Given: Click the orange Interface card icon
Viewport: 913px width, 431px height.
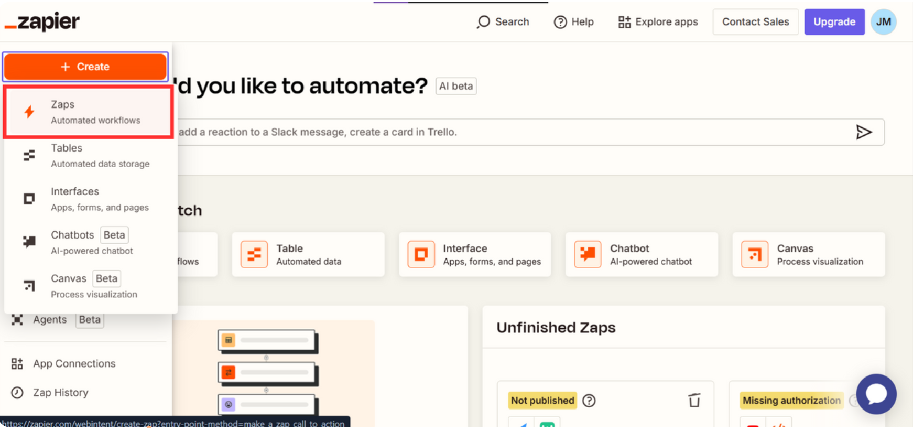Looking at the screenshot, I should click(x=421, y=254).
